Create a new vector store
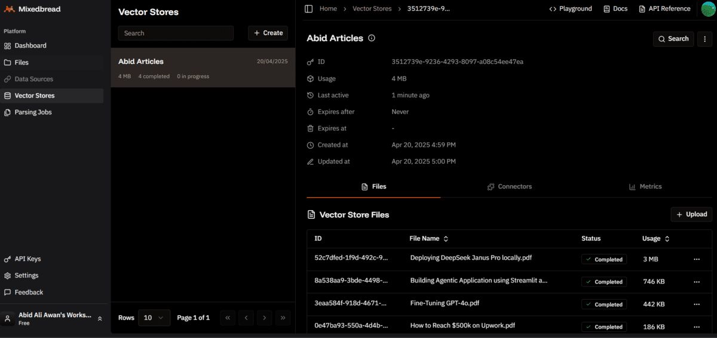Image resolution: width=717 pixels, height=338 pixels. tap(268, 33)
